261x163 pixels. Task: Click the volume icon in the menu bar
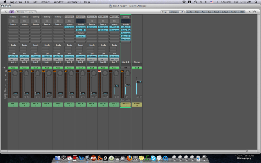pos(206,2)
